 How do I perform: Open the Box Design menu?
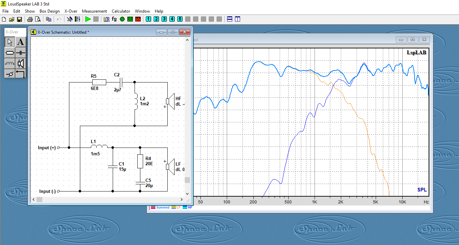(x=50, y=11)
